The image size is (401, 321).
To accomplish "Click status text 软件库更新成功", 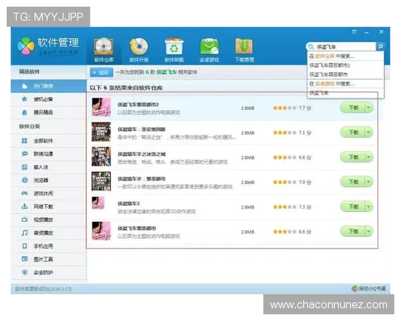I will point(43,289).
